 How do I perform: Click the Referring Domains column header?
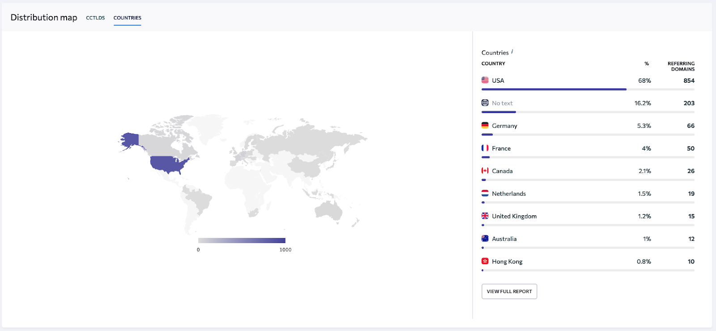681,66
